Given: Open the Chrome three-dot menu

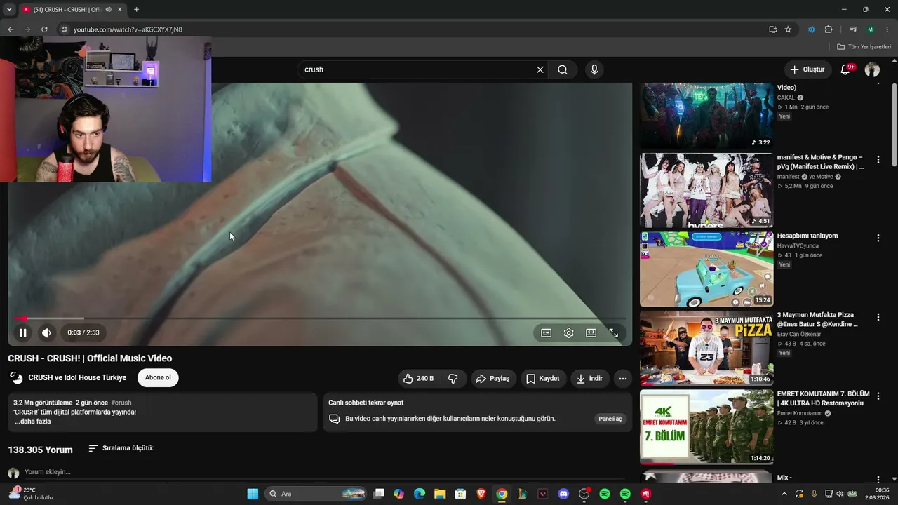Looking at the screenshot, I should coord(887,29).
